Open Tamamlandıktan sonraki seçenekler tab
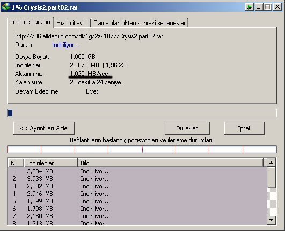This screenshot has height=231, width=285. [140, 23]
